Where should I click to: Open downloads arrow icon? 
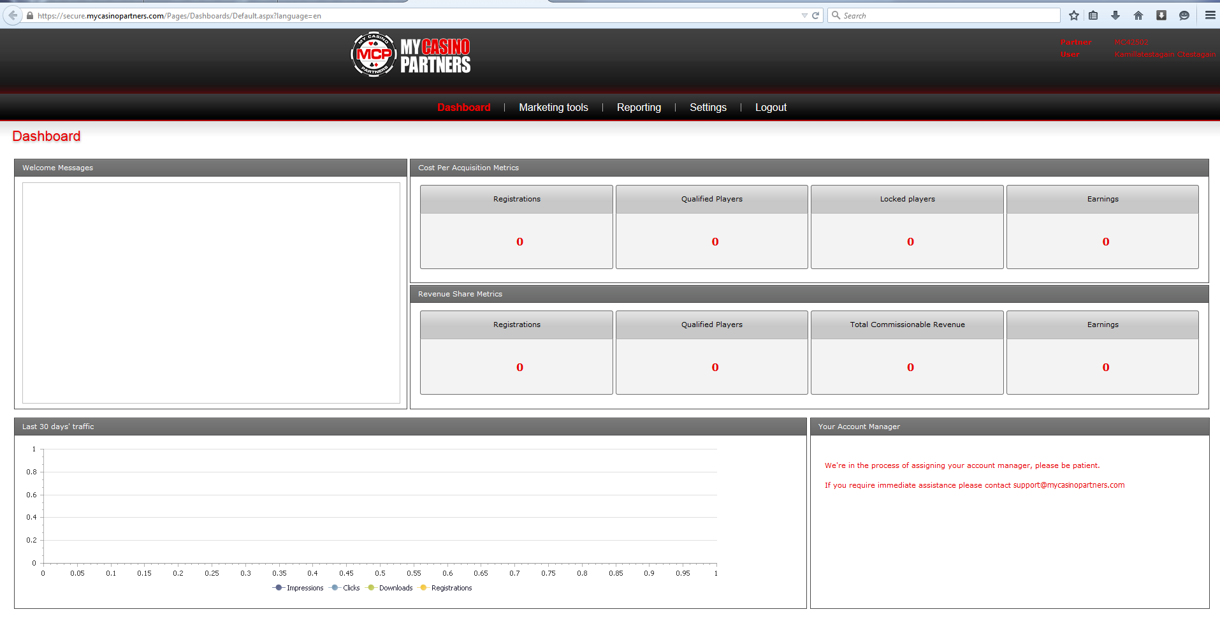coord(1115,15)
